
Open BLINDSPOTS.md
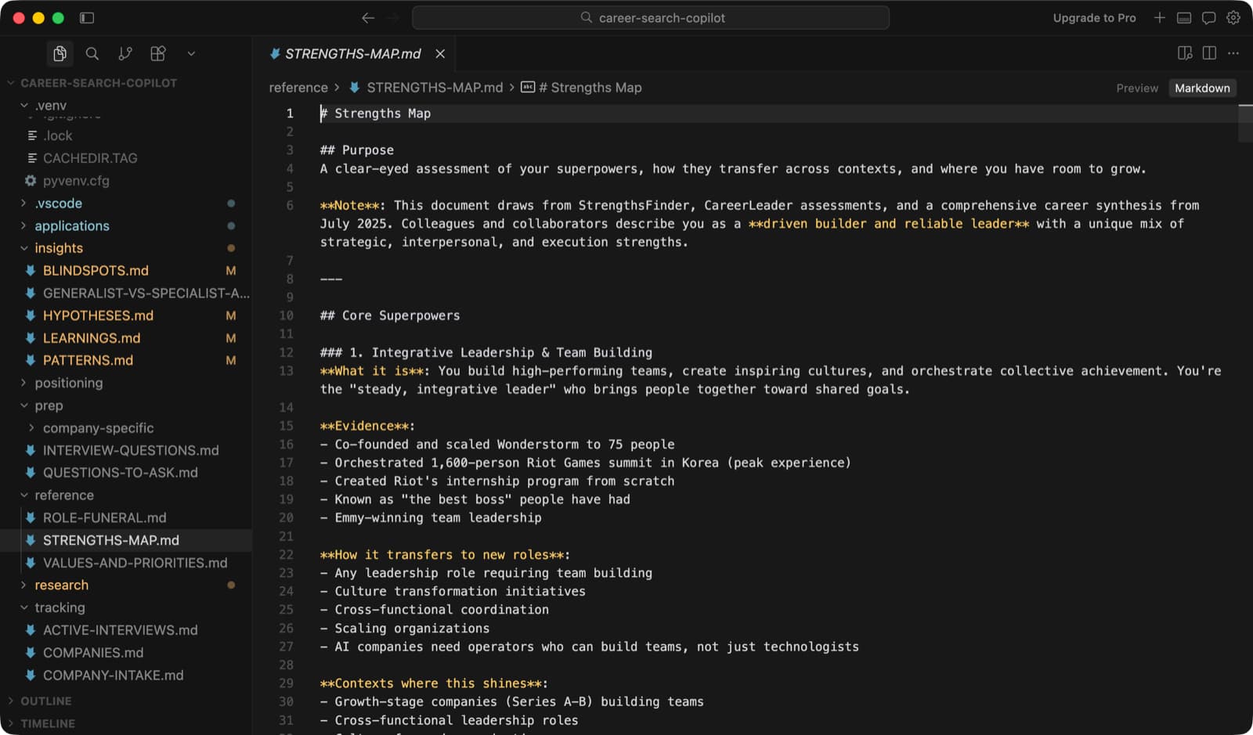click(96, 271)
